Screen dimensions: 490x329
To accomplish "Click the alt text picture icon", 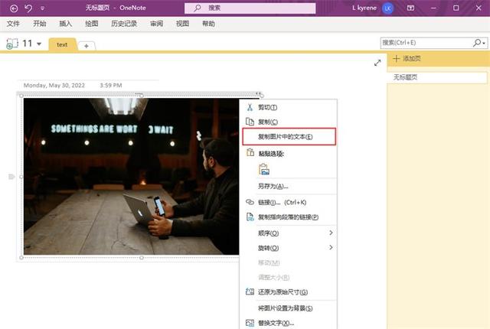I will point(250,323).
